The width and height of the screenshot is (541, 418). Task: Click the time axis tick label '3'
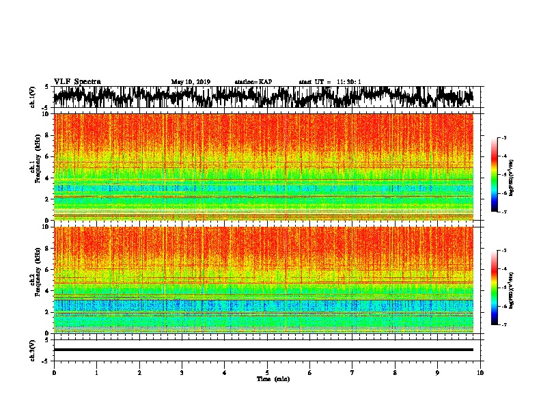tap(182, 373)
